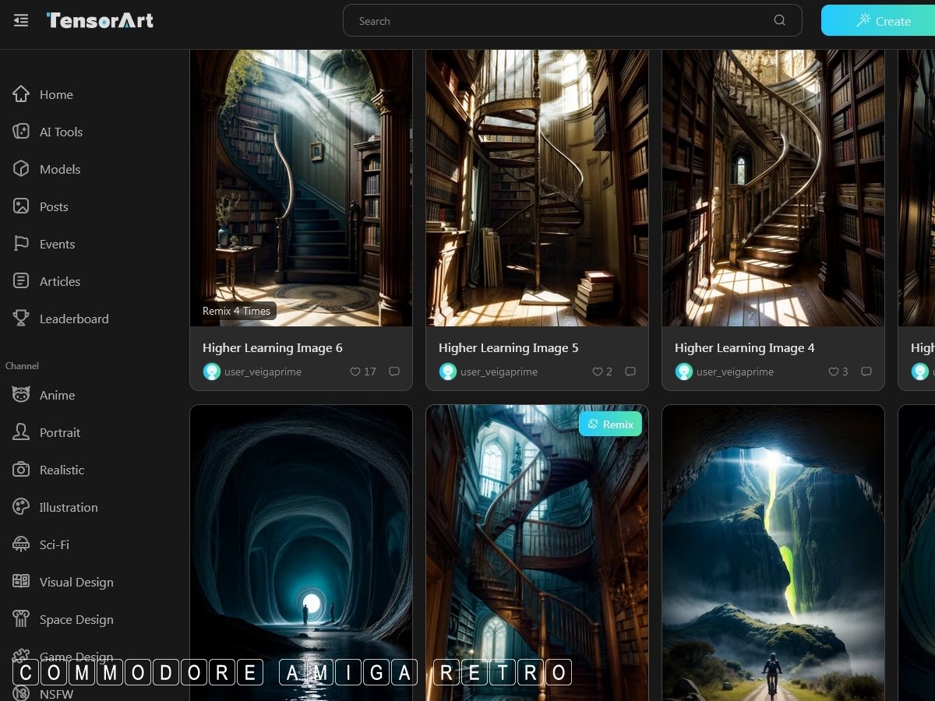Screen dimensions: 935x701
Task: Click the search magnifier icon
Action: pos(779,21)
